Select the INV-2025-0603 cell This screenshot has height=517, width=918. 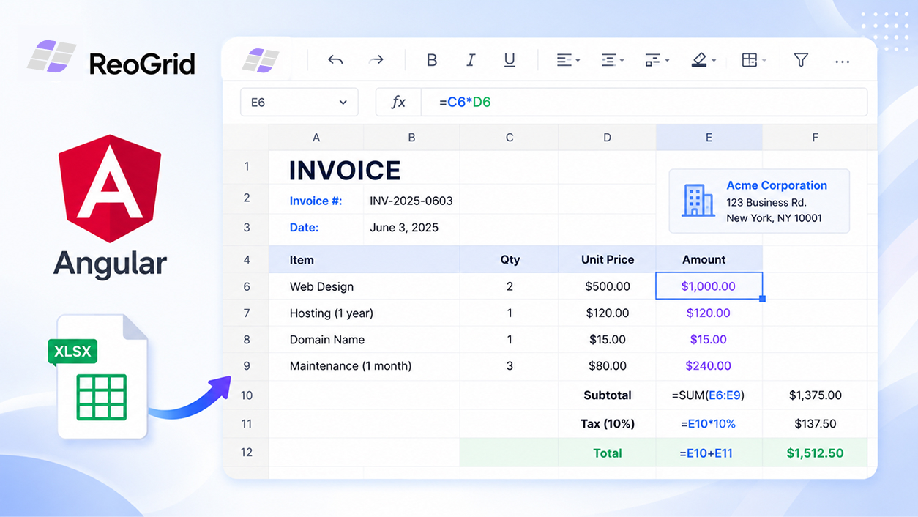[411, 201]
